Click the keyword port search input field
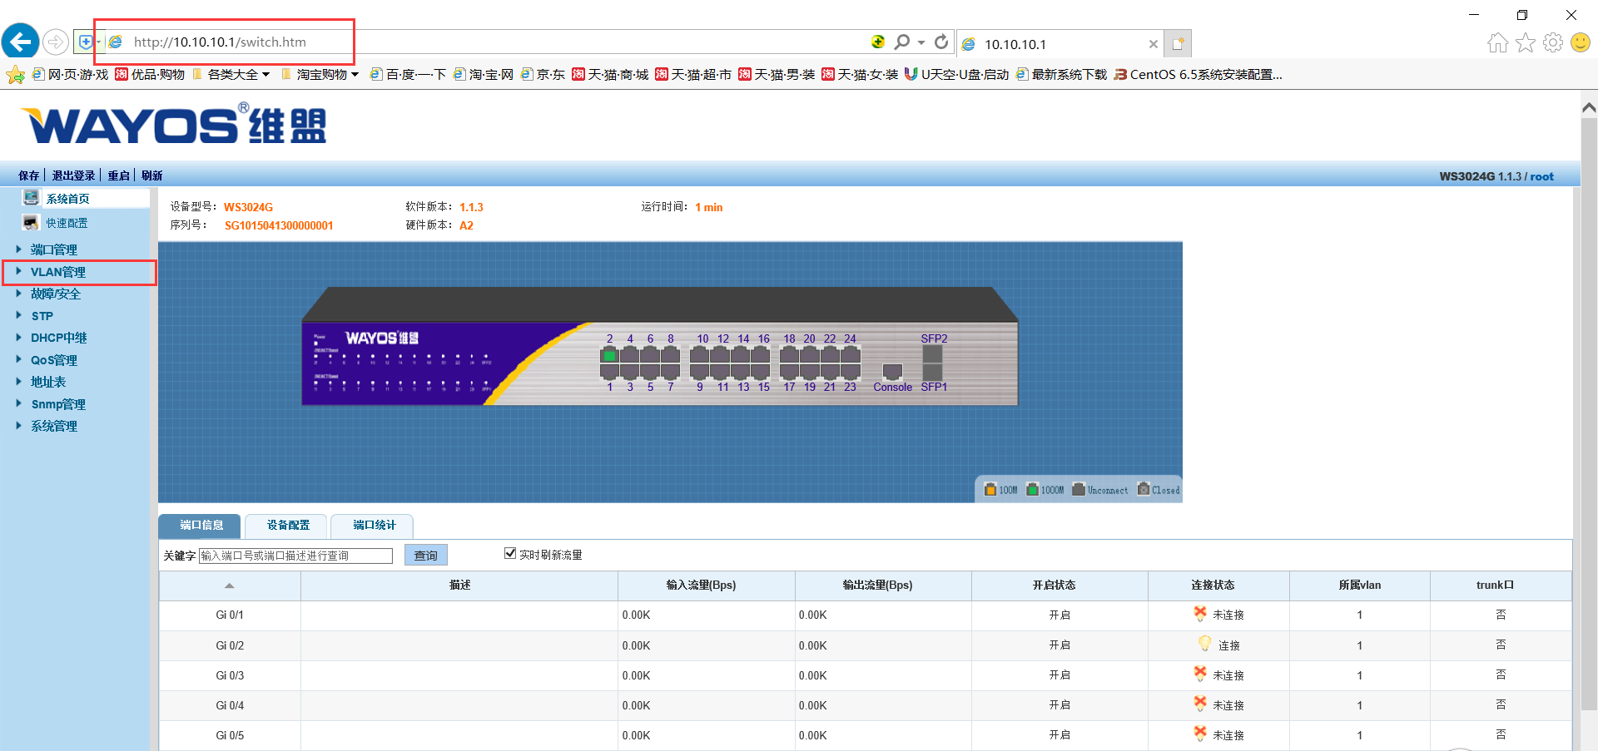Viewport: 1598px width, 751px height. tap(295, 556)
